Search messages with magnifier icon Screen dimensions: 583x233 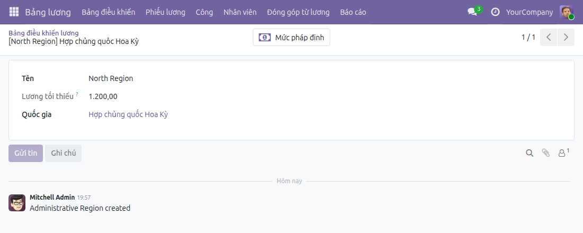529,153
